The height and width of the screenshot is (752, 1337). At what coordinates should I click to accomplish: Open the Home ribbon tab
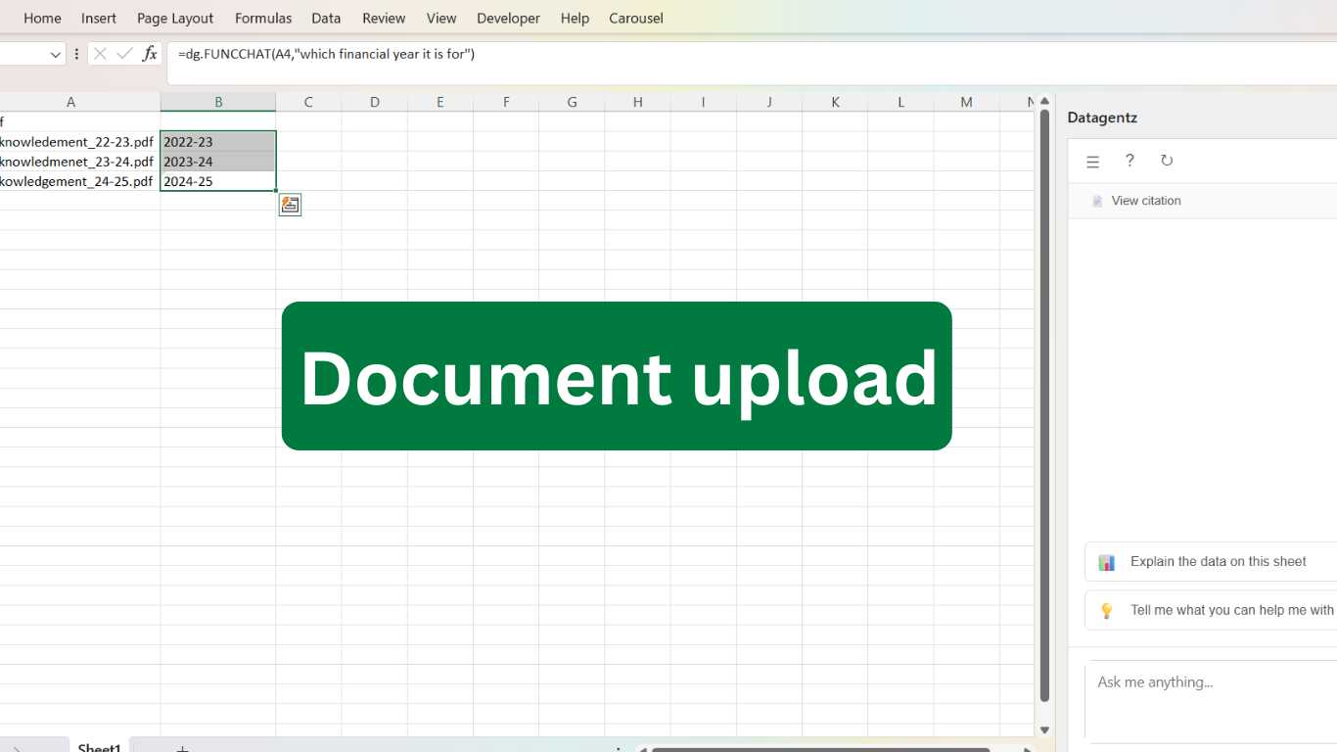tap(42, 18)
